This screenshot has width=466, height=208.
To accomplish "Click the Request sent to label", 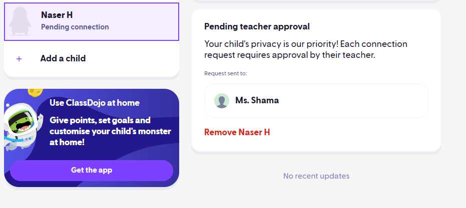I will (226, 73).
